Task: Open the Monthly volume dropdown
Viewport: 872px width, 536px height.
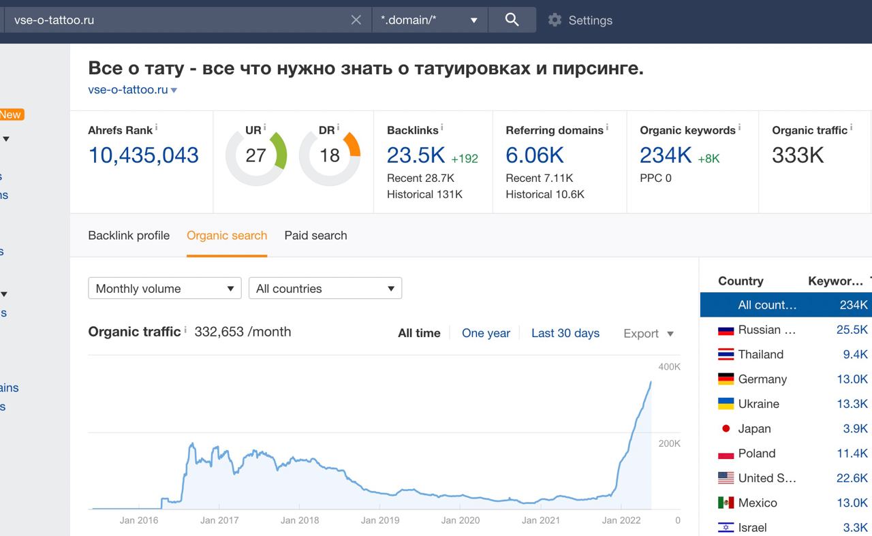Action: pos(165,288)
